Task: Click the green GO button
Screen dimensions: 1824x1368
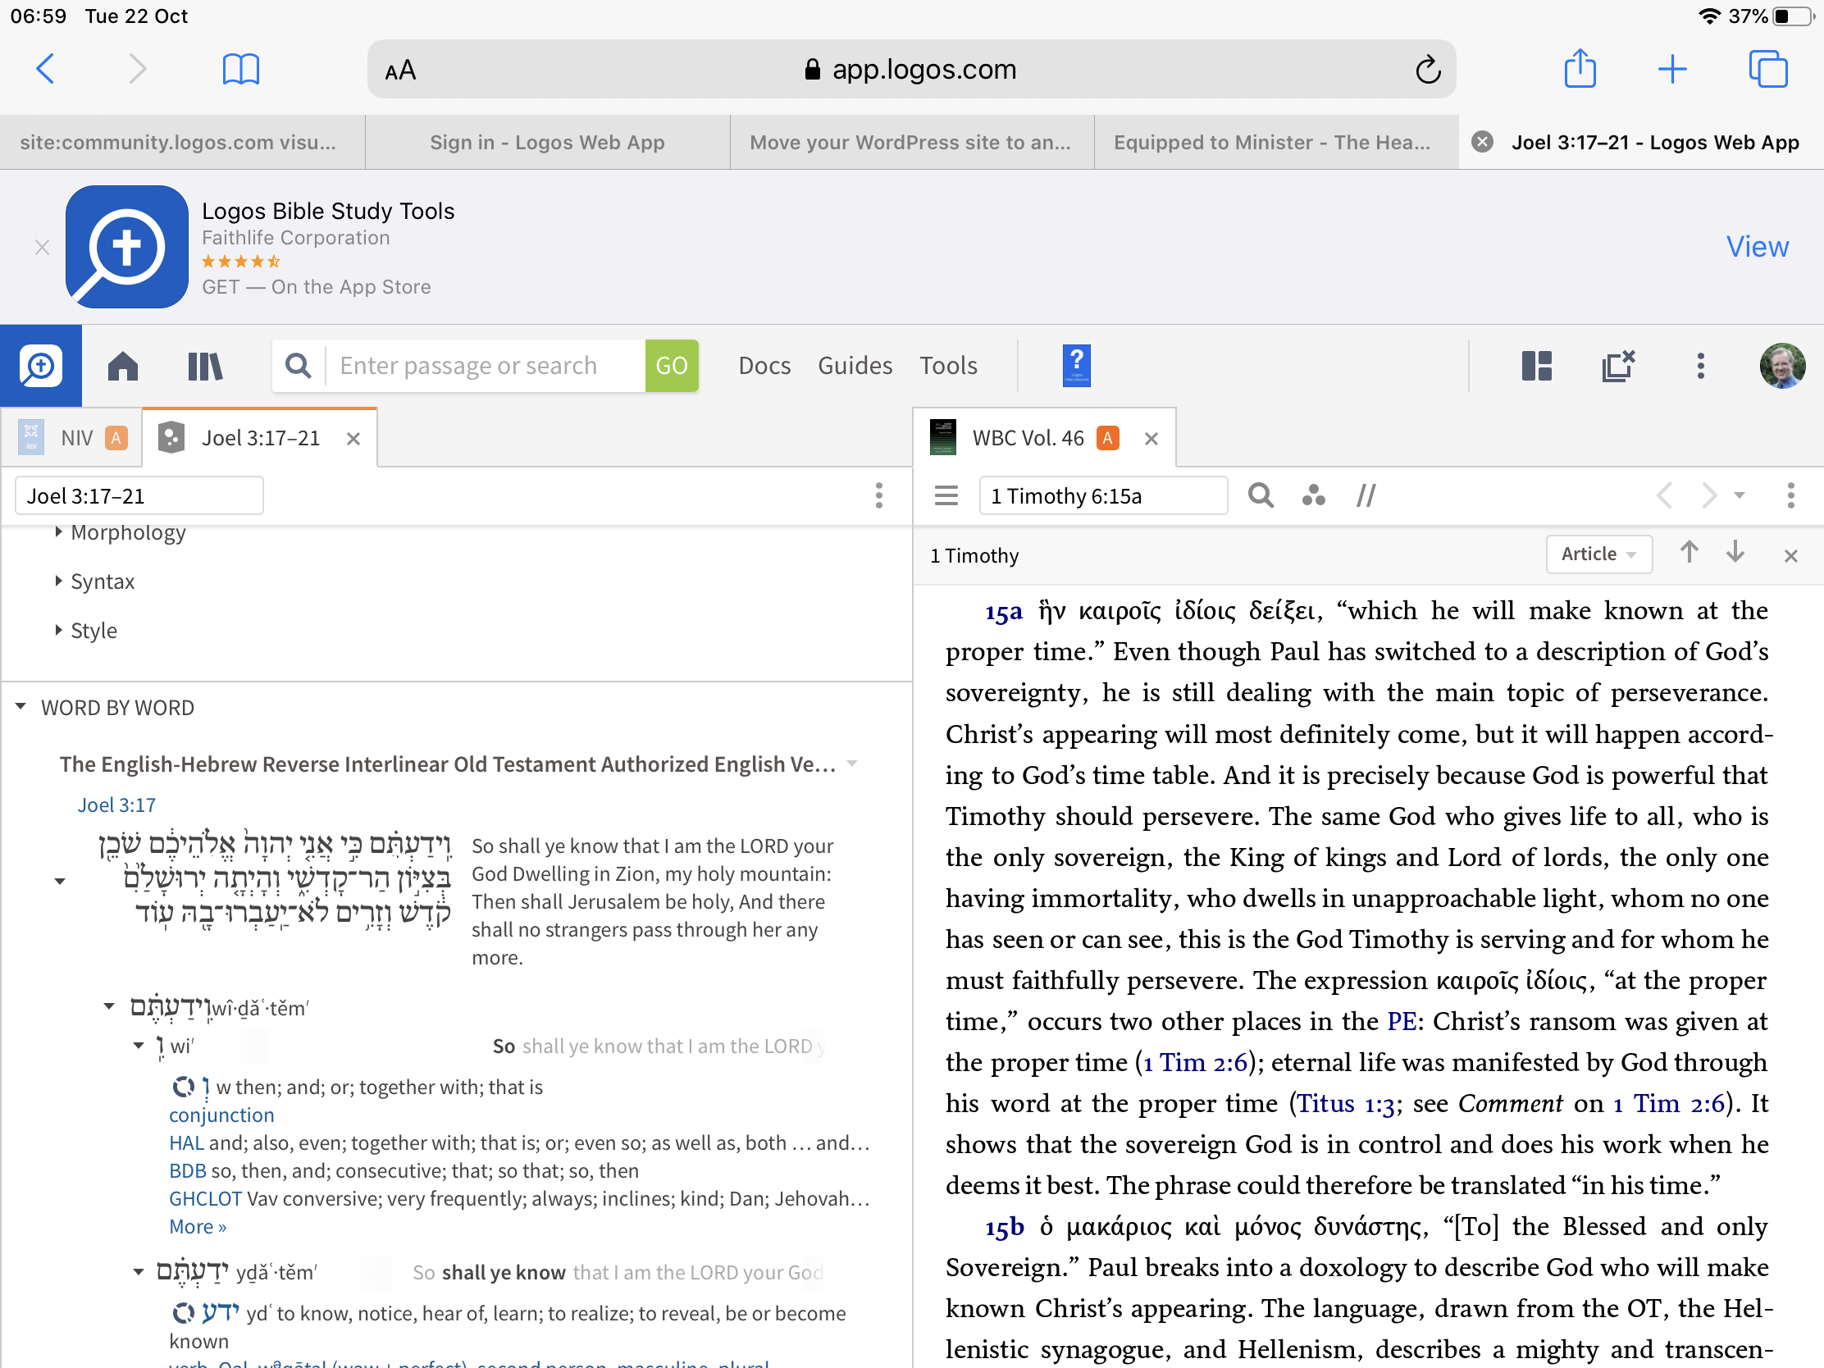Action: tap(671, 365)
